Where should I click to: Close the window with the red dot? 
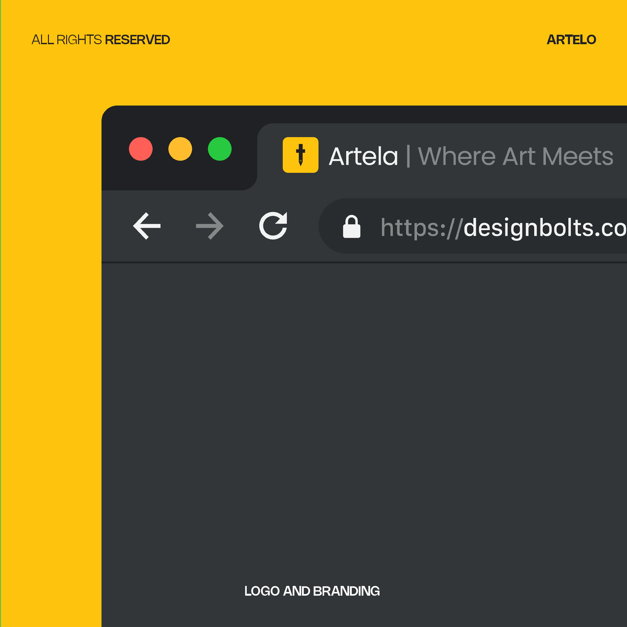click(140, 149)
